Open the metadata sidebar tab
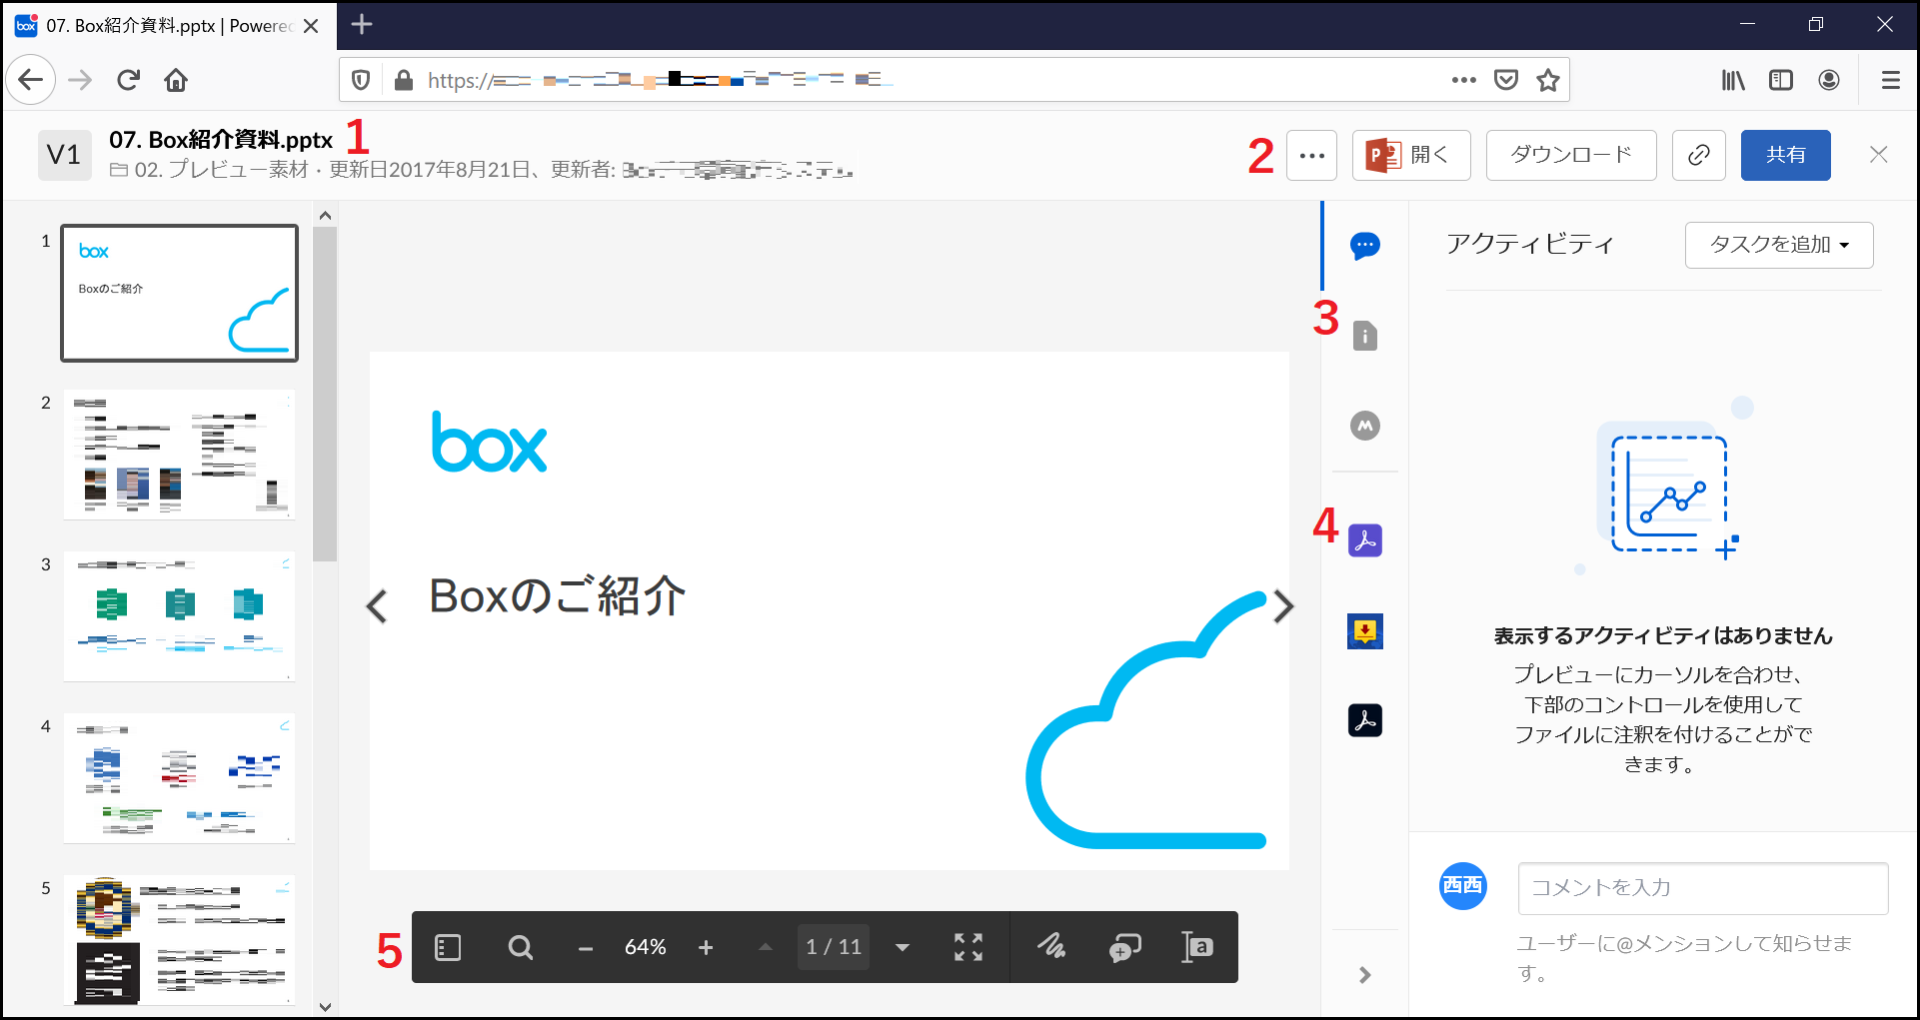This screenshot has height=1020, width=1920. [x=1365, y=426]
